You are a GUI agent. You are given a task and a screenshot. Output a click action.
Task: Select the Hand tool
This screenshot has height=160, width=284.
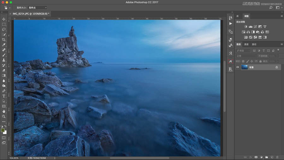[3, 111]
